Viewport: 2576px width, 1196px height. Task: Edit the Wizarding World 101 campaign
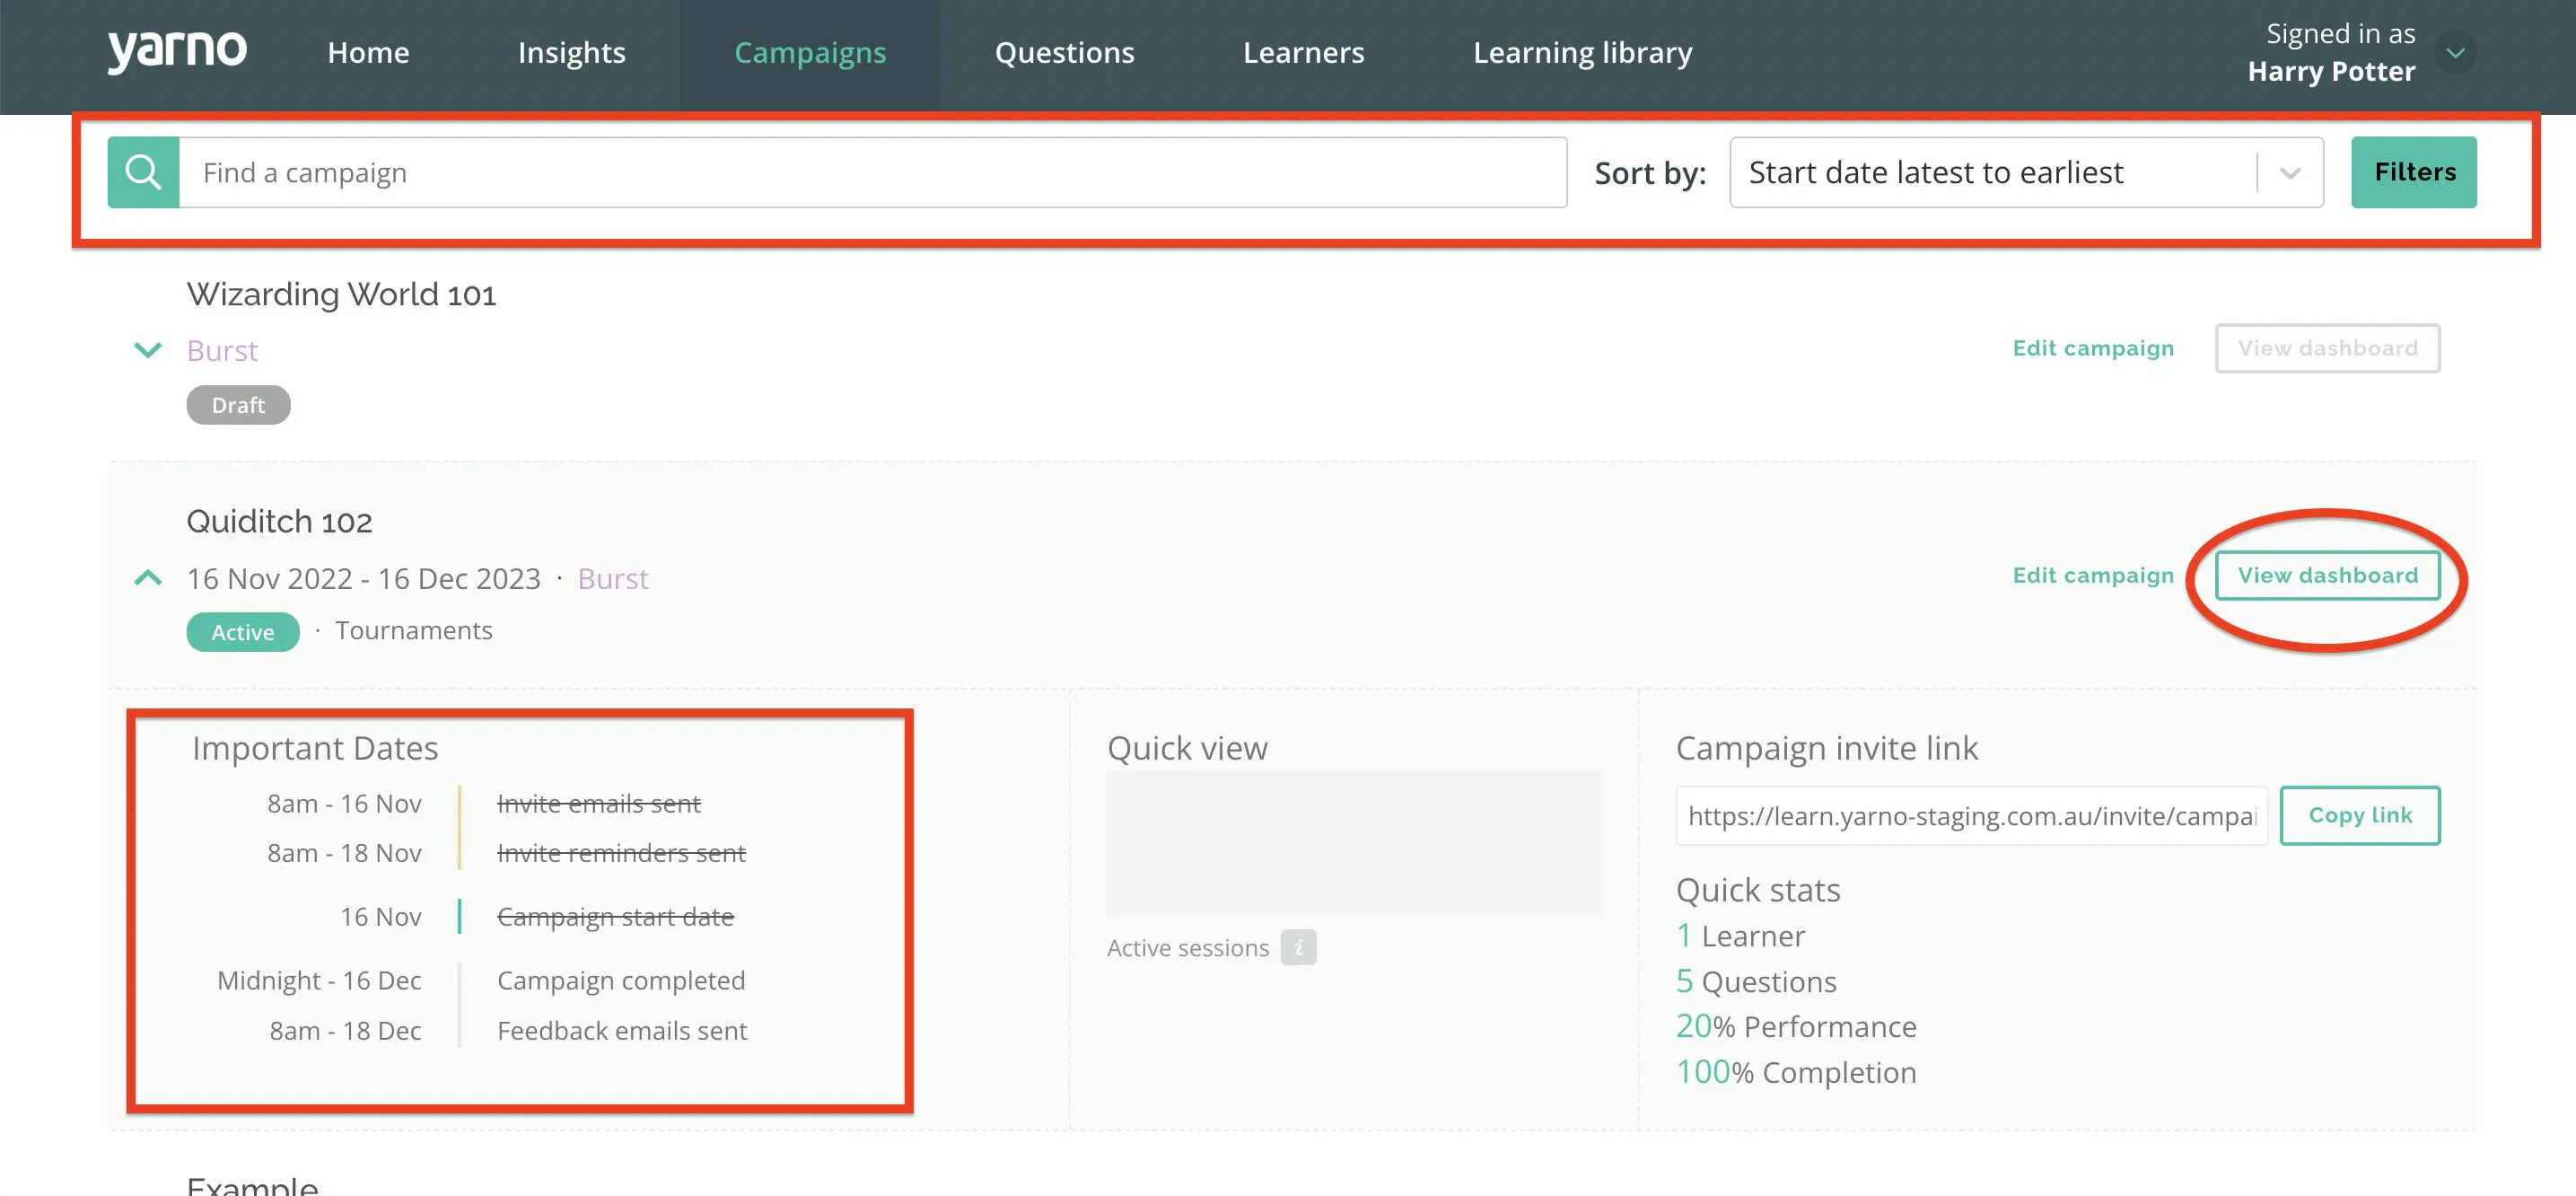(x=2093, y=348)
